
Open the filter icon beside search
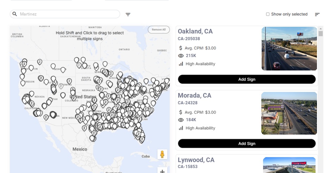click(128, 14)
